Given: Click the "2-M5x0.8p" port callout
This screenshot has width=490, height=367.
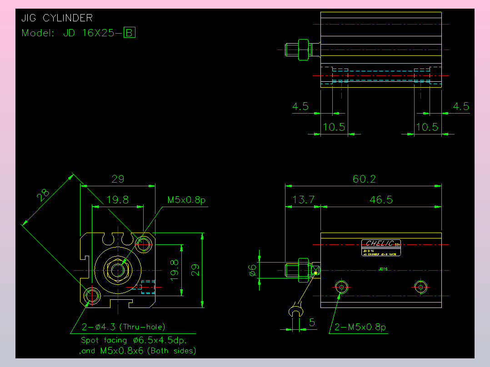Looking at the screenshot, I should pyautogui.click(x=360, y=327).
